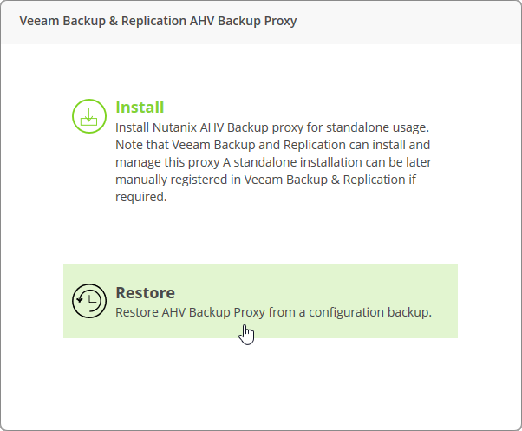
Task: Select the Restore heading
Action: [x=145, y=293]
